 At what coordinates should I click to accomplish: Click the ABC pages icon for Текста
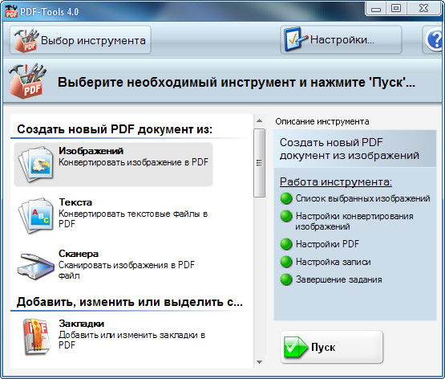tap(36, 216)
